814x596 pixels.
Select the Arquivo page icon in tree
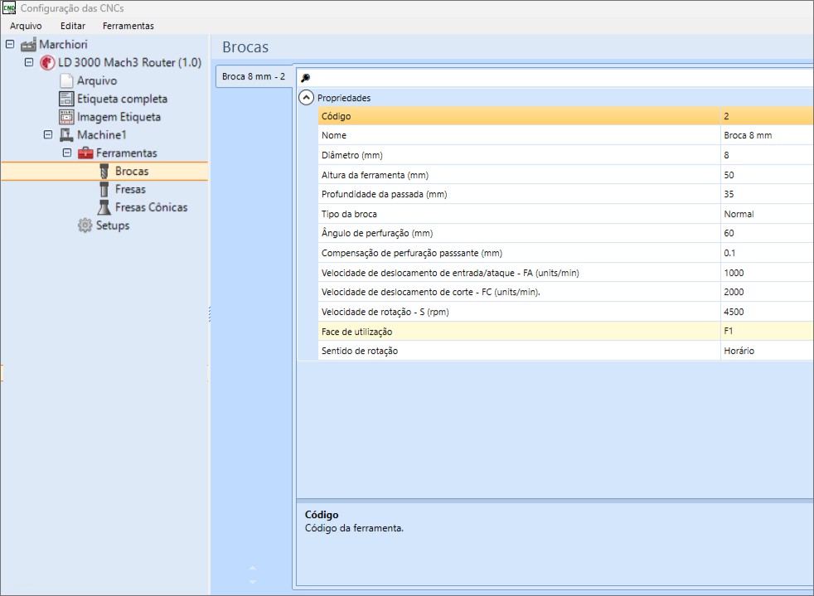pos(66,81)
